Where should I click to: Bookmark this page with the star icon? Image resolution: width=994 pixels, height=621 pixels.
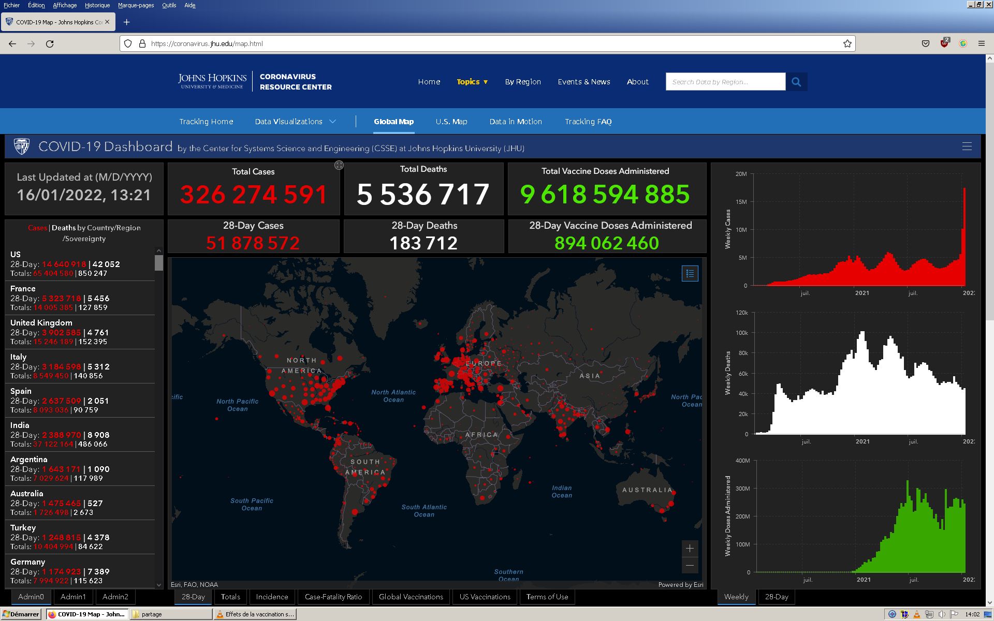[x=847, y=43]
